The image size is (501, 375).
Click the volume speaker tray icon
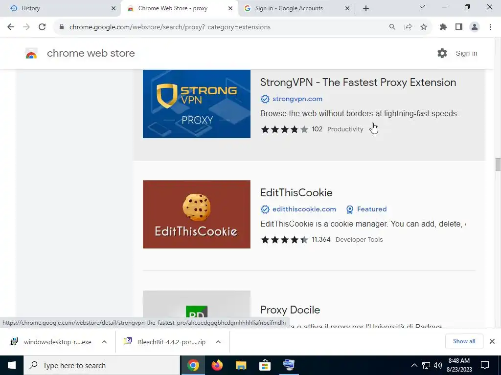pos(438,365)
